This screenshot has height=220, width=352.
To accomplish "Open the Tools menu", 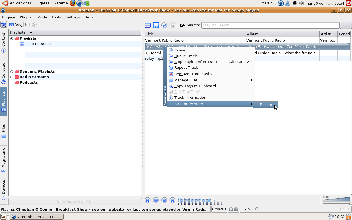I will tap(56, 17).
